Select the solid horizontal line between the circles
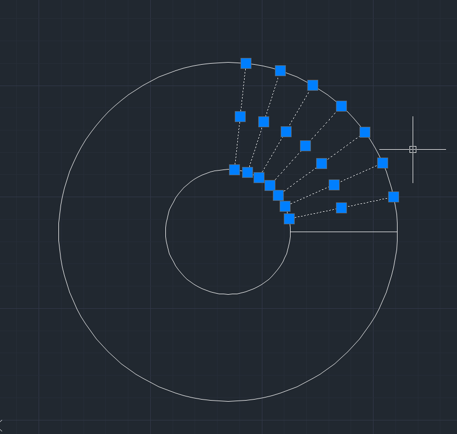The image size is (457, 434). pyautogui.click(x=344, y=232)
